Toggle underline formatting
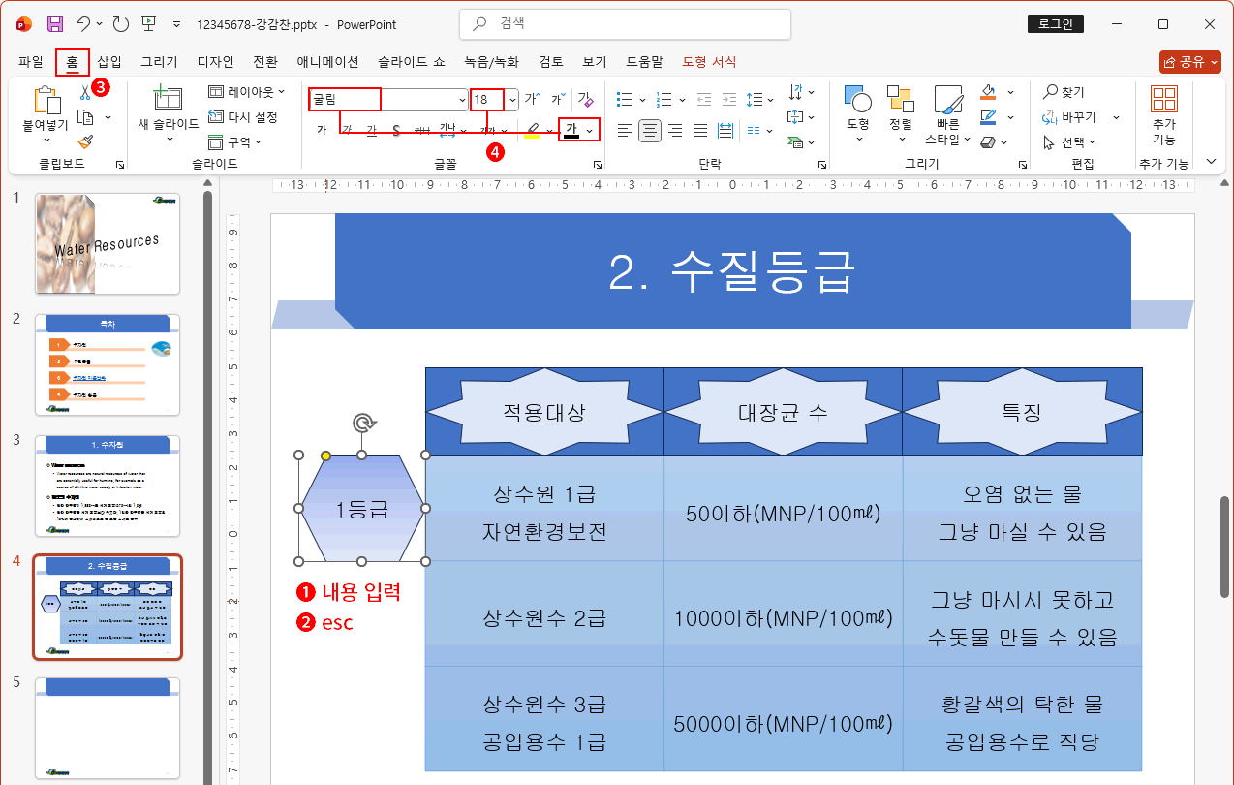1234x785 pixels. pyautogui.click(x=372, y=127)
